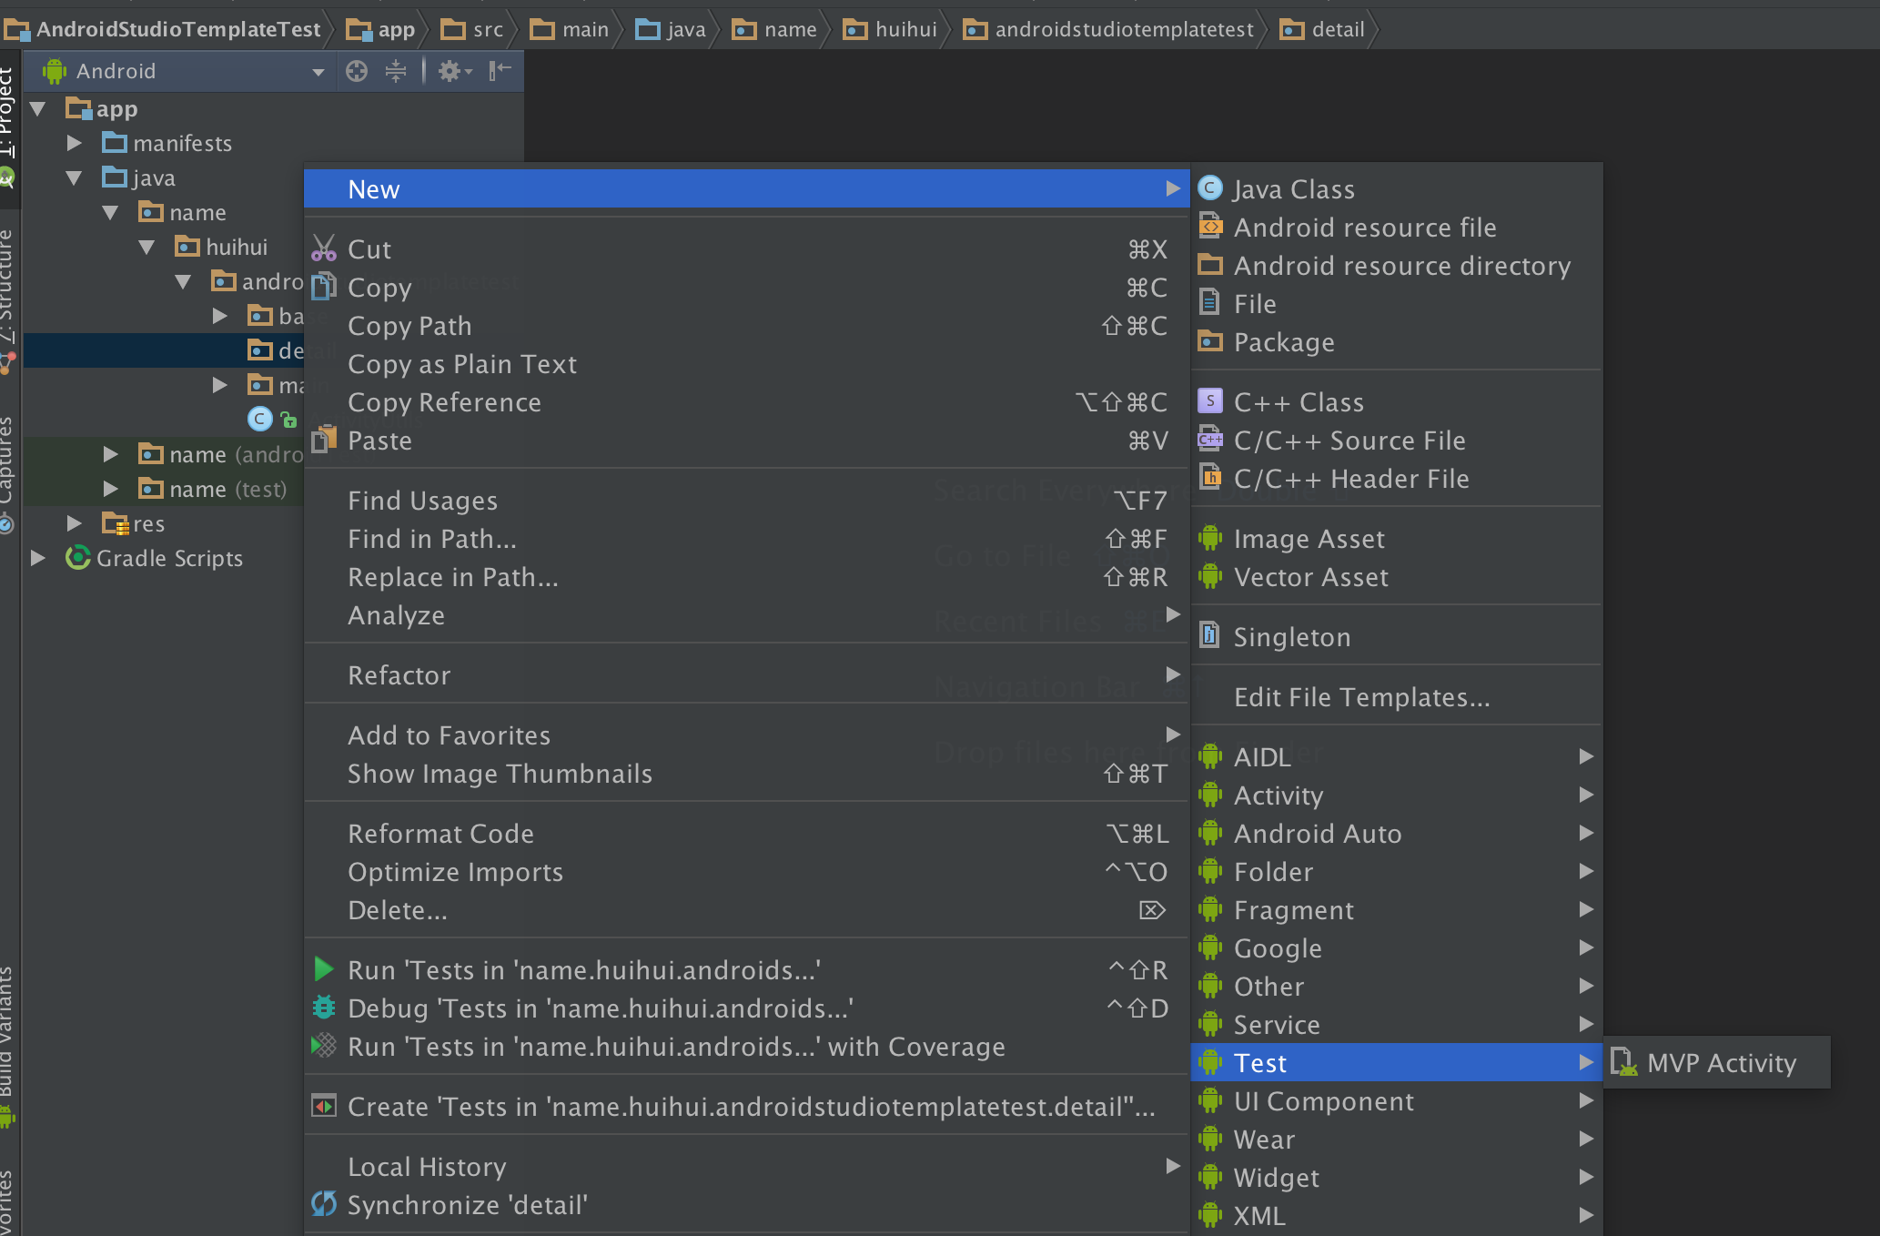Create a new Android resource directory

pyautogui.click(x=1396, y=266)
